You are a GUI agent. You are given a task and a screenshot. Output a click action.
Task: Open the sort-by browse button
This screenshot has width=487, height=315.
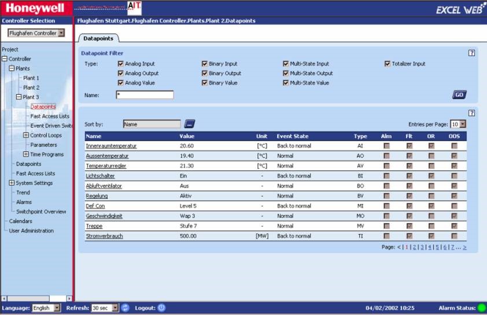[190, 124]
